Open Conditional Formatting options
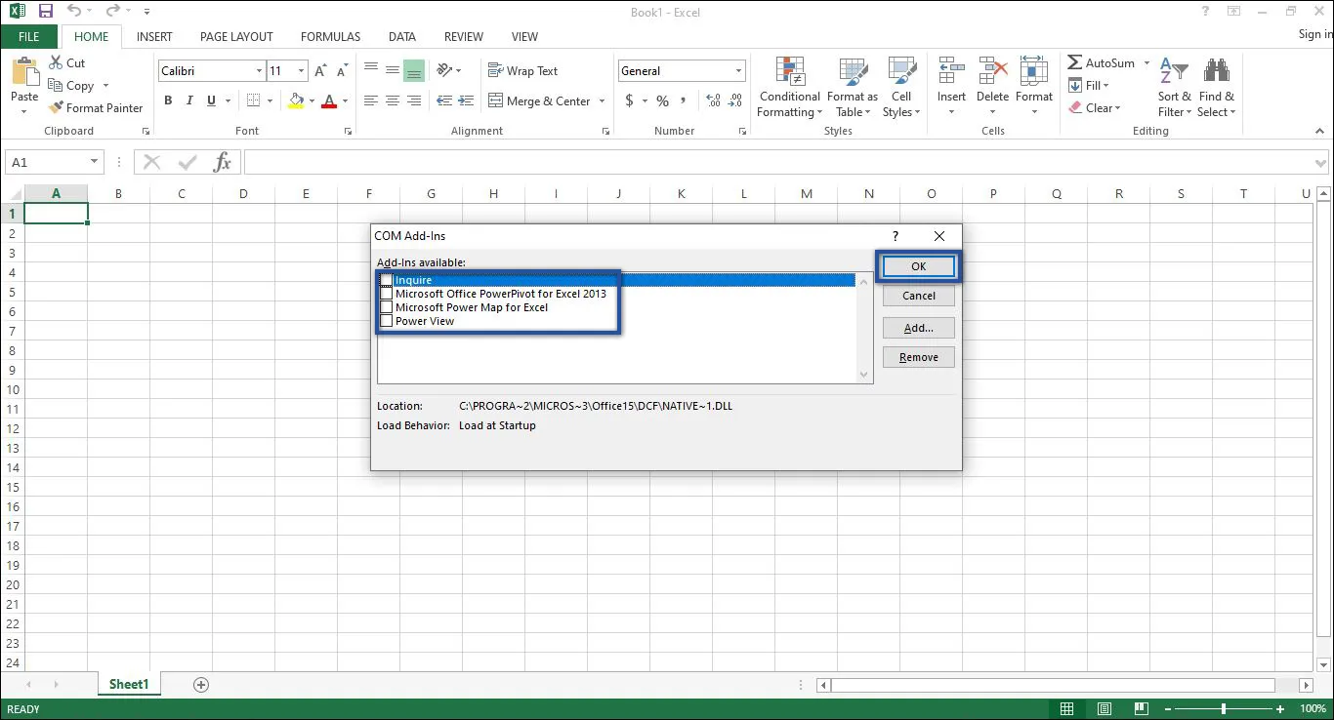Screen dimensions: 1334x720 [x=788, y=87]
